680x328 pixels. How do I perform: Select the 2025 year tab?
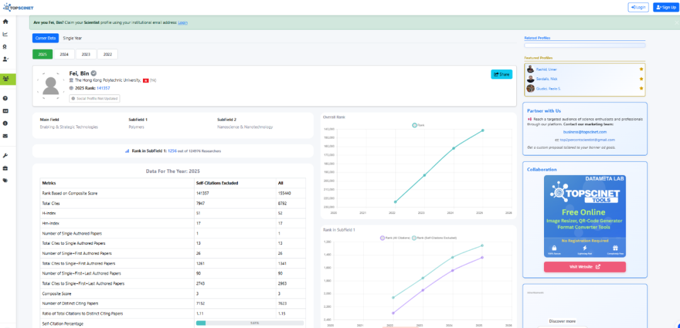tap(43, 54)
